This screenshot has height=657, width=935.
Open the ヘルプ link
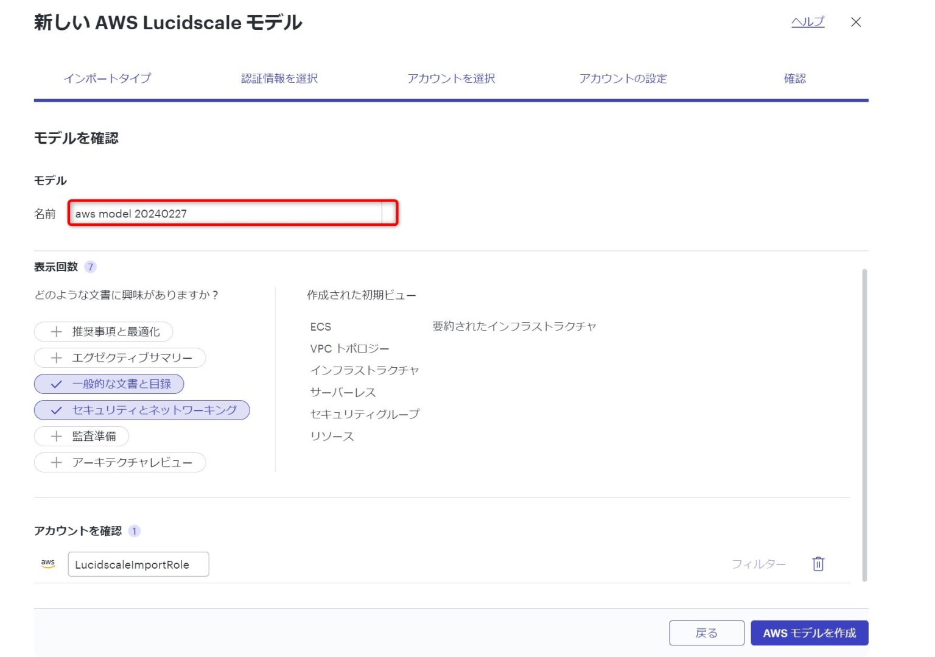pos(808,22)
